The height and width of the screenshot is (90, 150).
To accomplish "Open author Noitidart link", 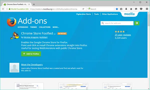I will click(43, 37).
